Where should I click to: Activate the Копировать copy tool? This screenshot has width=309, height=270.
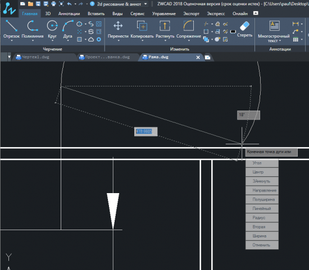pos(142,29)
